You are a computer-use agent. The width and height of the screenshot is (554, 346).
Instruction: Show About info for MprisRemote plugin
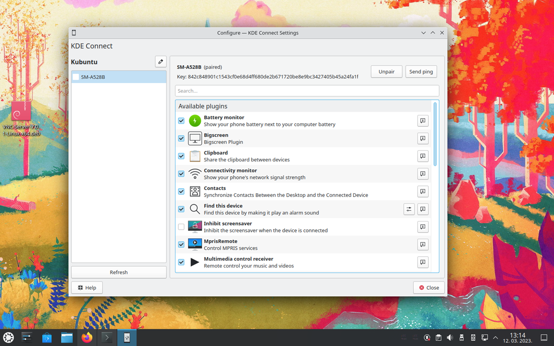(x=423, y=245)
